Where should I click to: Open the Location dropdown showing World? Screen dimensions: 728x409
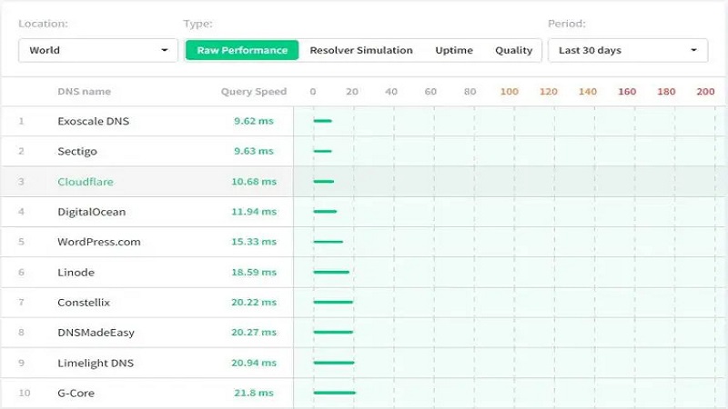pos(97,51)
